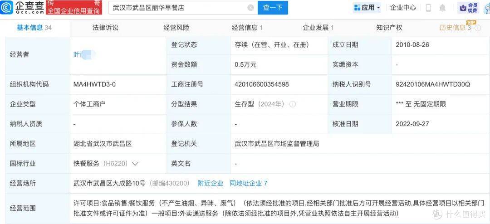Click the 会员续费 membership icon
The width and height of the screenshot is (490, 224).
click(468, 8)
